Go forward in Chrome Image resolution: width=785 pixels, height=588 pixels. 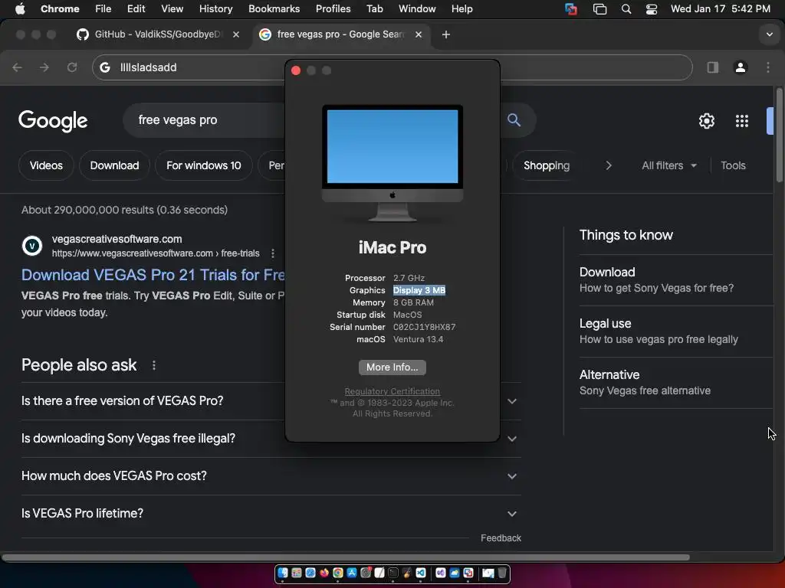click(x=44, y=67)
